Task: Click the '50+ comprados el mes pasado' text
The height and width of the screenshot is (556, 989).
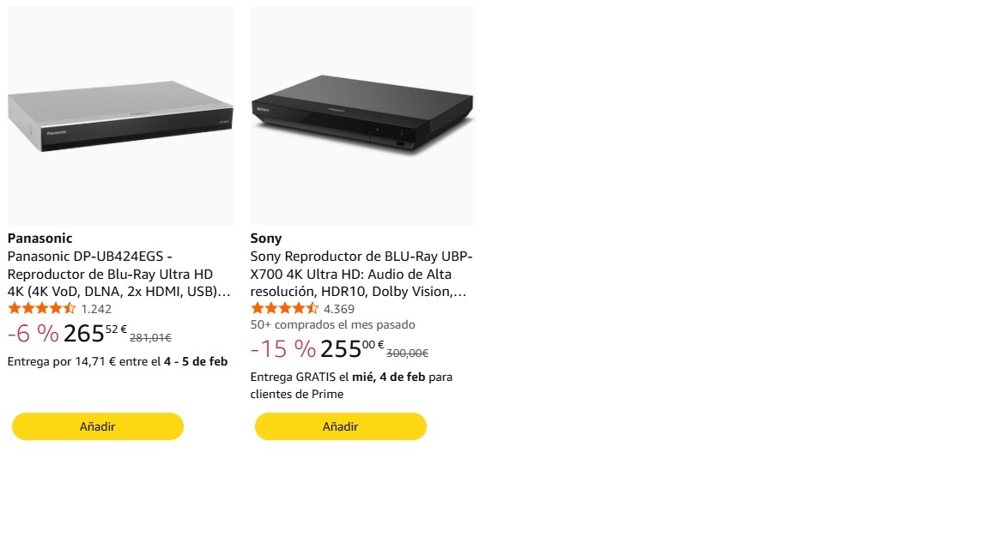Action: point(333,325)
